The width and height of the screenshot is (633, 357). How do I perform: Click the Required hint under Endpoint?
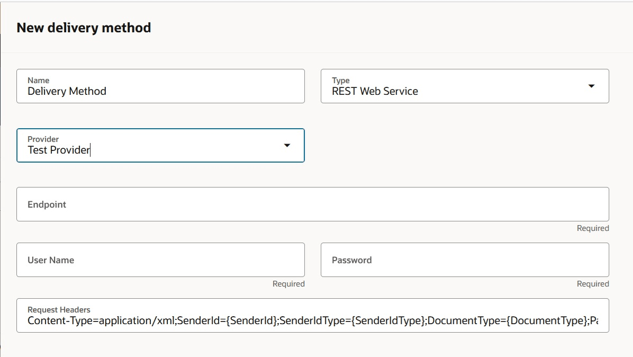coord(593,228)
